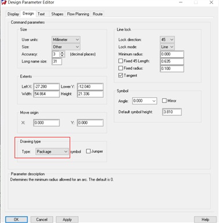
Task: Open the Lock direction dropdown
Action: tap(167, 39)
